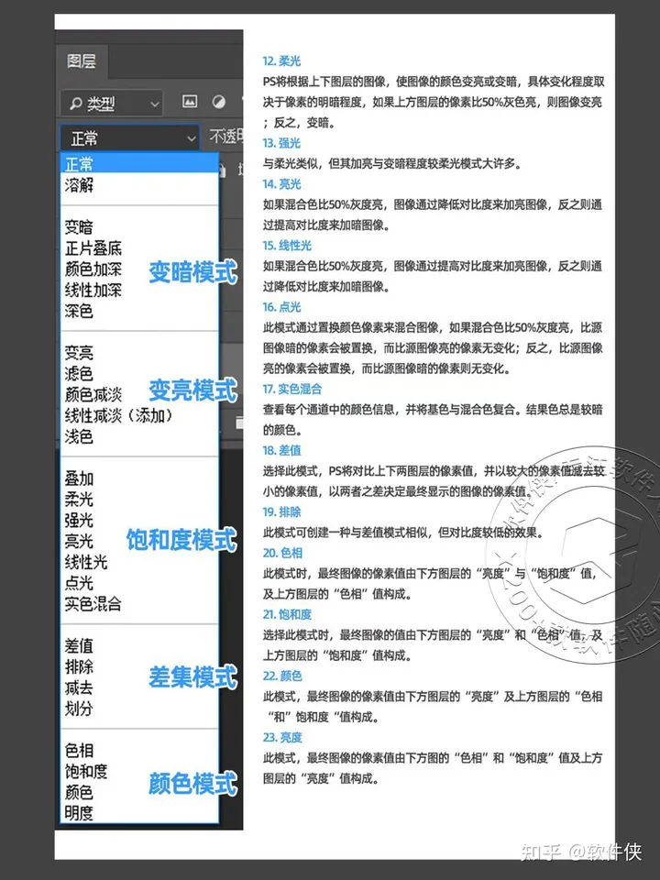Select 变亮 blend mode

79,353
